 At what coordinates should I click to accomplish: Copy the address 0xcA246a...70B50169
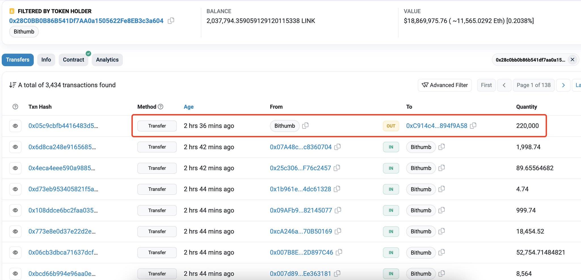(338, 231)
